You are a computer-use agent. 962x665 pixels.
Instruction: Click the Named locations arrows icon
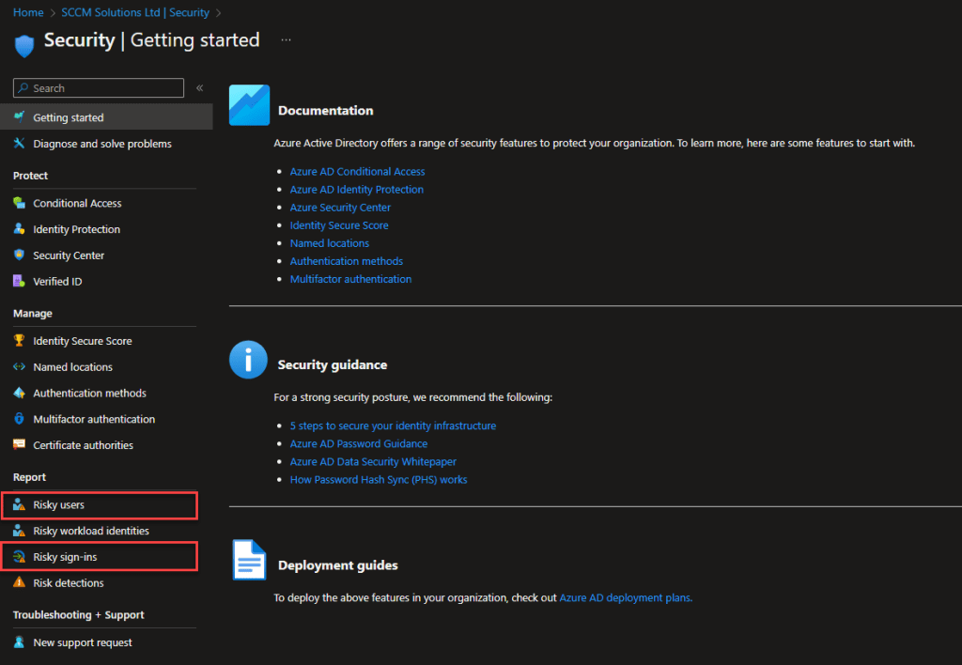point(19,367)
